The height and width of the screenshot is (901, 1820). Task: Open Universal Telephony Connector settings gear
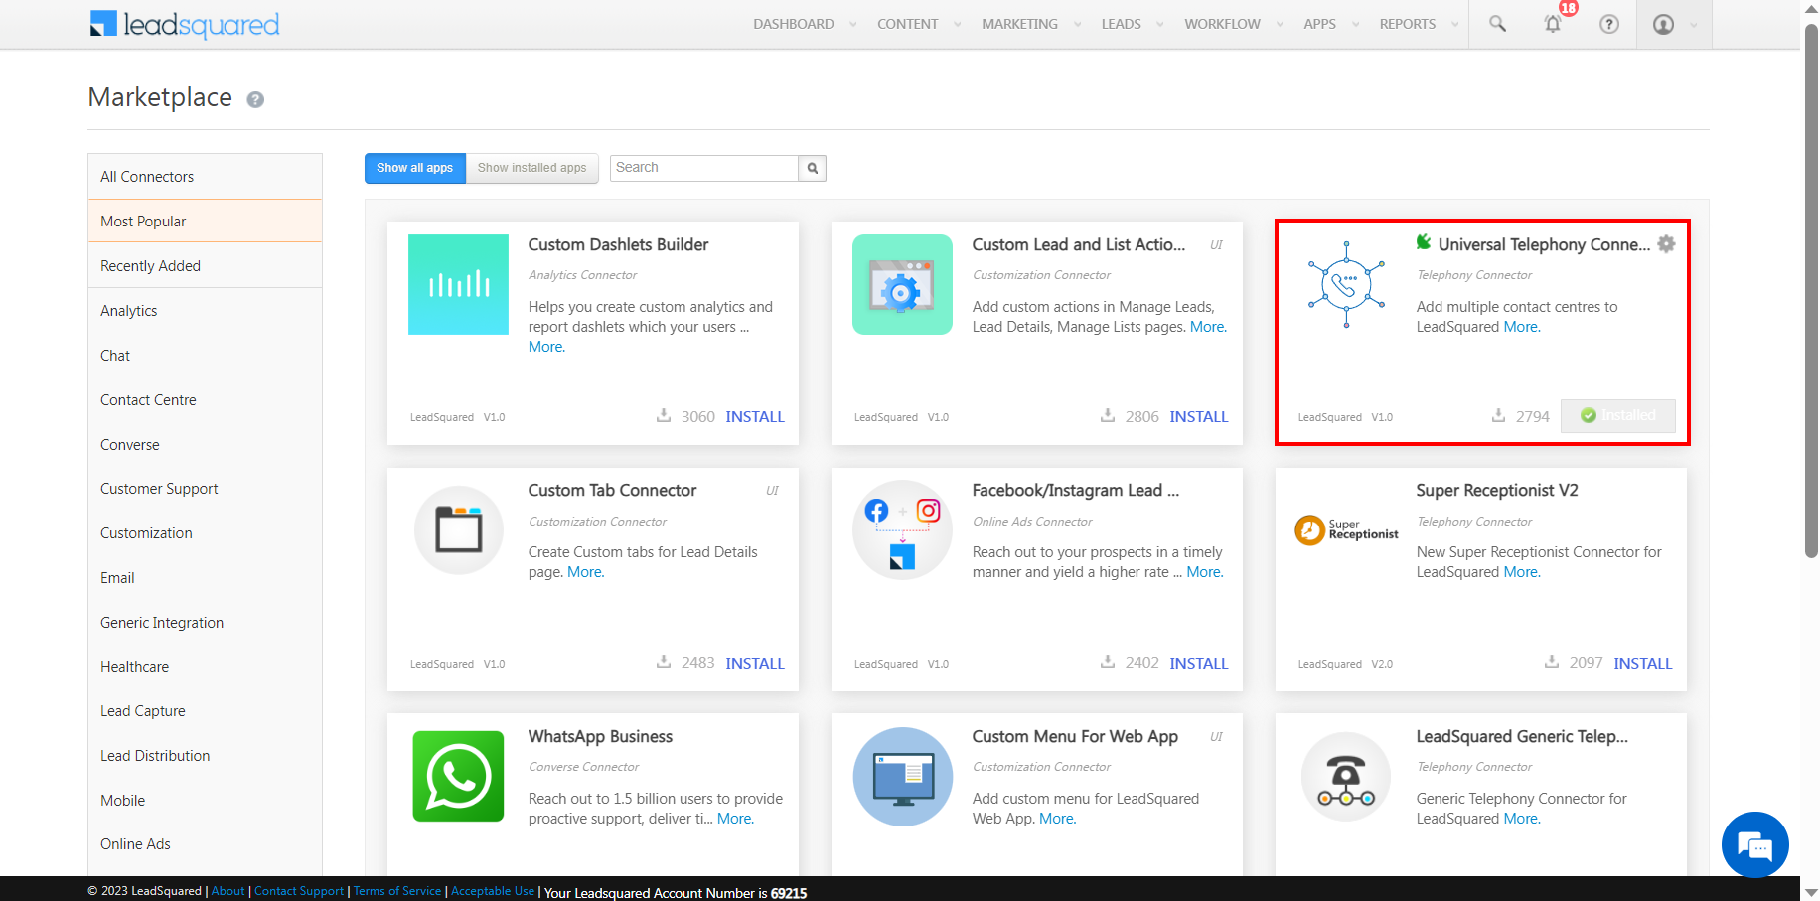click(x=1667, y=244)
